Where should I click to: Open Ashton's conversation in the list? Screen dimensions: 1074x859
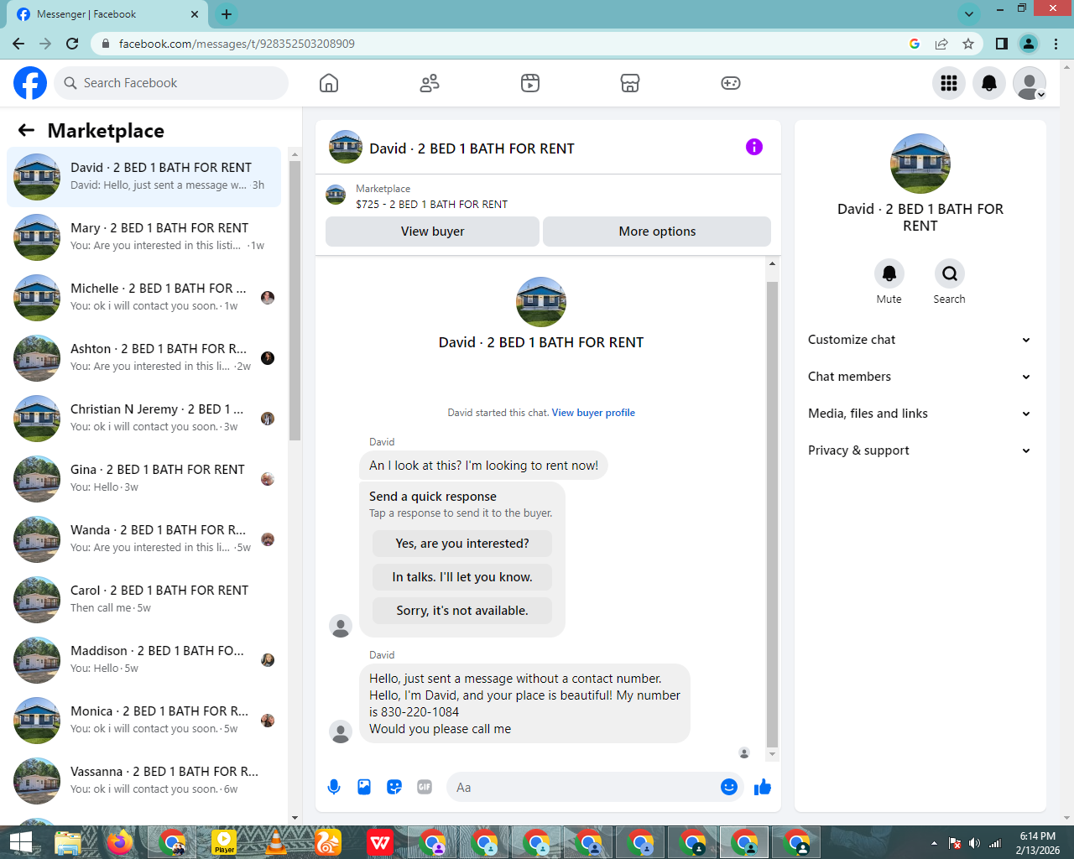pos(143,358)
